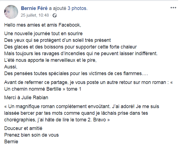Click the 'Une nouvelle journée tout en sourire' line

(x=43, y=34)
